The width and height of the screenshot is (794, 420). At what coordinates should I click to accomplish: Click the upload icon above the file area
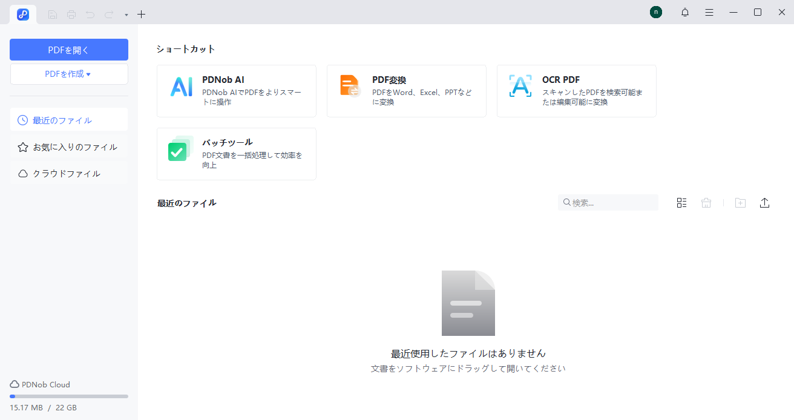point(764,203)
